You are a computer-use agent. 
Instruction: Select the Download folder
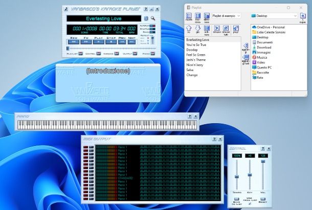pyautogui.click(x=262, y=48)
